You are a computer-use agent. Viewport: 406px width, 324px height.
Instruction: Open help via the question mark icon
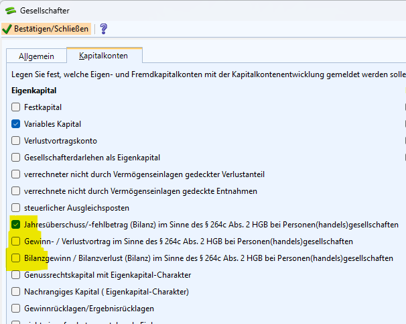(103, 29)
